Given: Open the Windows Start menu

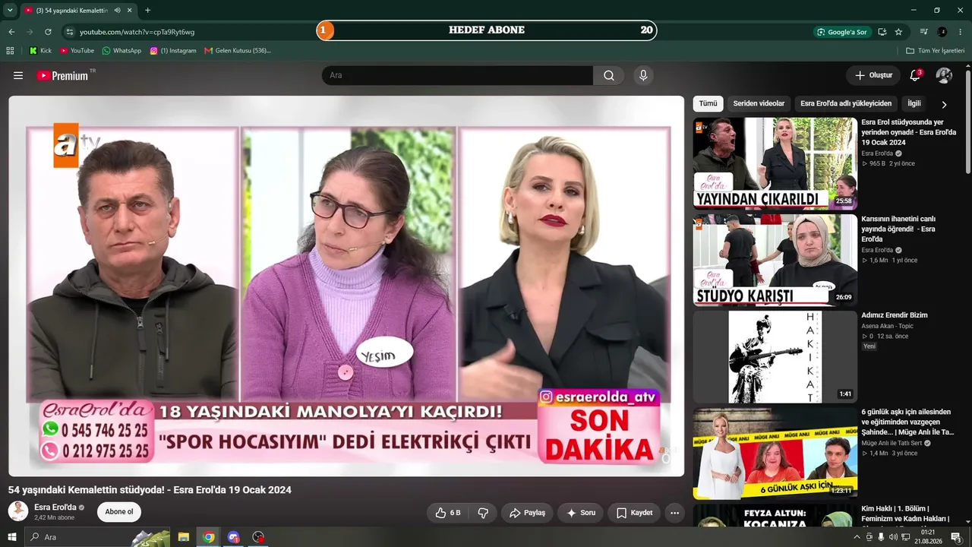Looking at the screenshot, I should [x=12, y=537].
